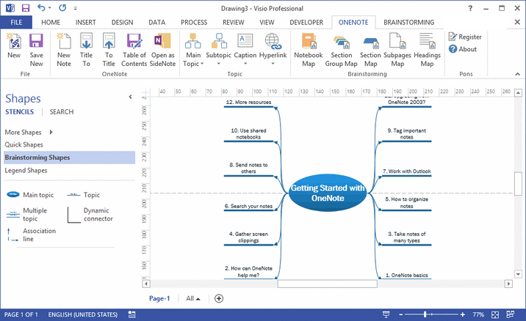The image size is (526, 321).
Task: Collapse the ribbon with the arrow
Action: [518, 74]
